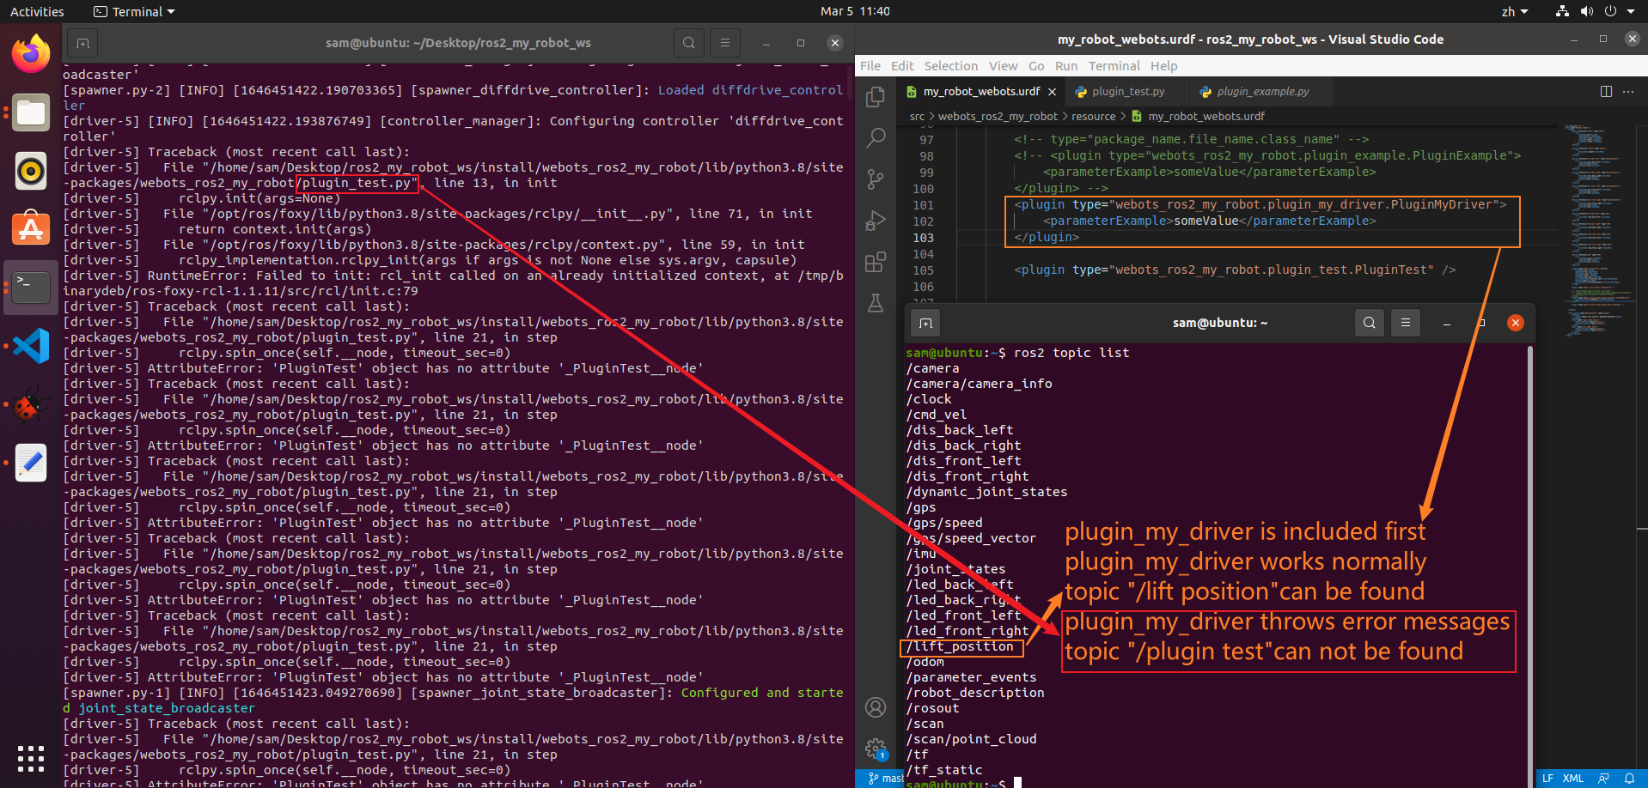The height and width of the screenshot is (788, 1648).
Task: Open the Extensions view
Action: [875, 262]
